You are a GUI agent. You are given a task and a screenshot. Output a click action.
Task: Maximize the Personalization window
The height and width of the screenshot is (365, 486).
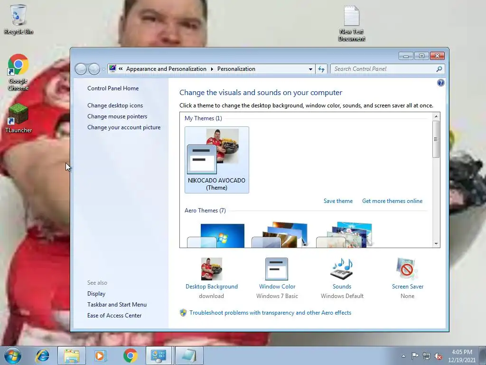(x=421, y=56)
